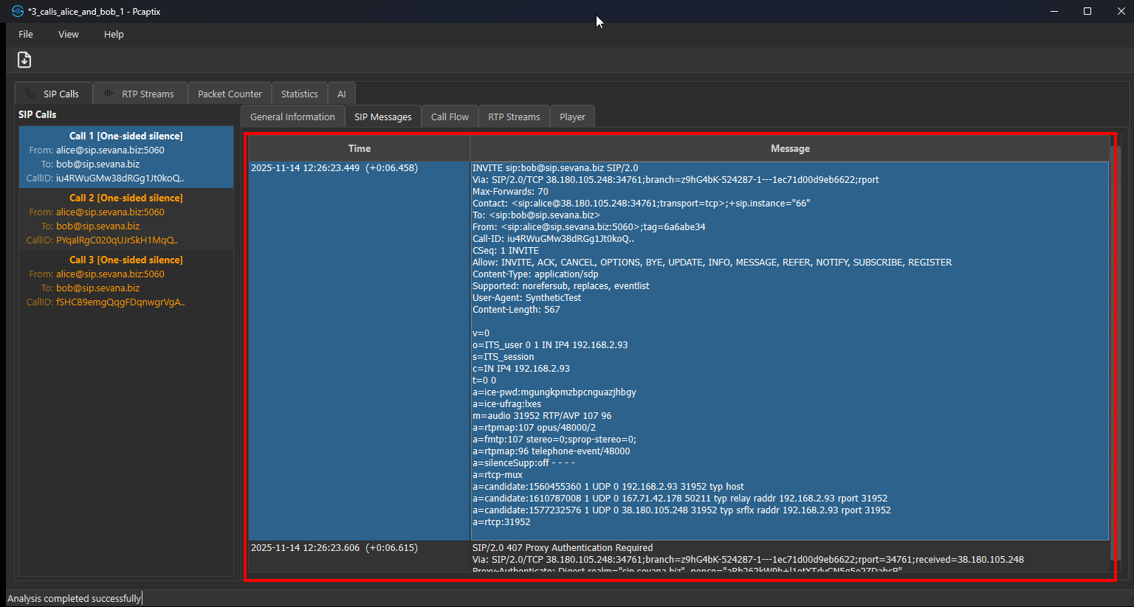The height and width of the screenshot is (607, 1134).
Task: Select the SIP Messages tab
Action: click(x=382, y=117)
